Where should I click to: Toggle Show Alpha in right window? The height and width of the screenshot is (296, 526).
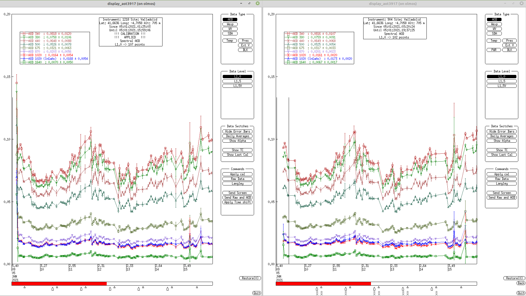coord(502,141)
